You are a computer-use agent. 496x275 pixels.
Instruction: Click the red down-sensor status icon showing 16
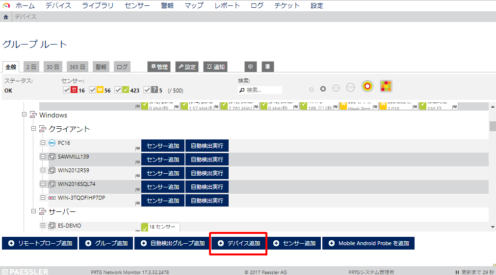(74, 90)
